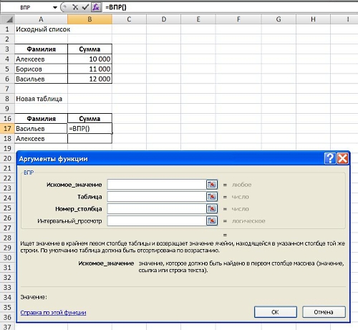The width and height of the screenshot is (358, 330).
Task: Focus the Интервальный_просмотр input field
Action: tap(157, 221)
